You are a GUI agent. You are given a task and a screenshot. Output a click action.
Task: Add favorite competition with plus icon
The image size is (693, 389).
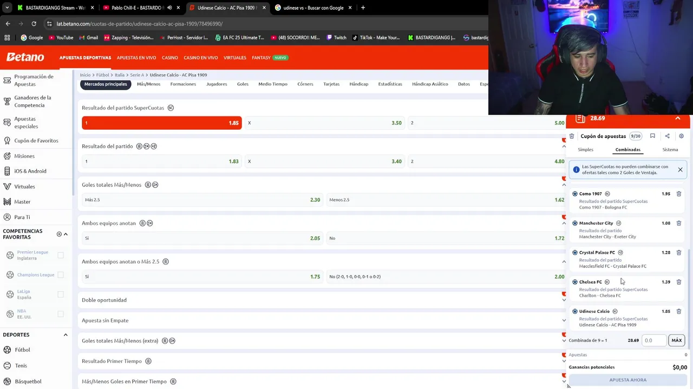pos(59,234)
